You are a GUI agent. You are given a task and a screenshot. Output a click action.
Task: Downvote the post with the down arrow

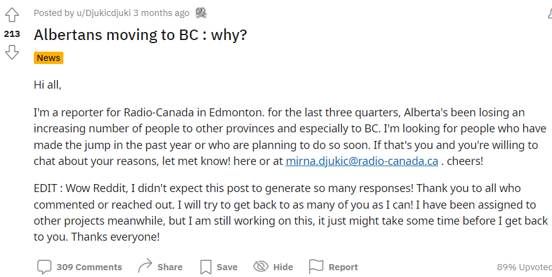[12, 52]
